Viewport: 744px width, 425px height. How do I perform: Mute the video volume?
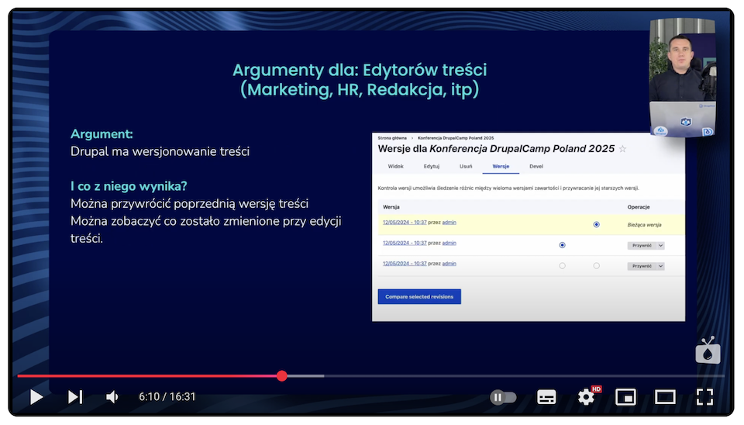[112, 397]
